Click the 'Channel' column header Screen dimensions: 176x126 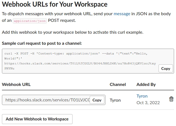pyautogui.click(x=118, y=84)
